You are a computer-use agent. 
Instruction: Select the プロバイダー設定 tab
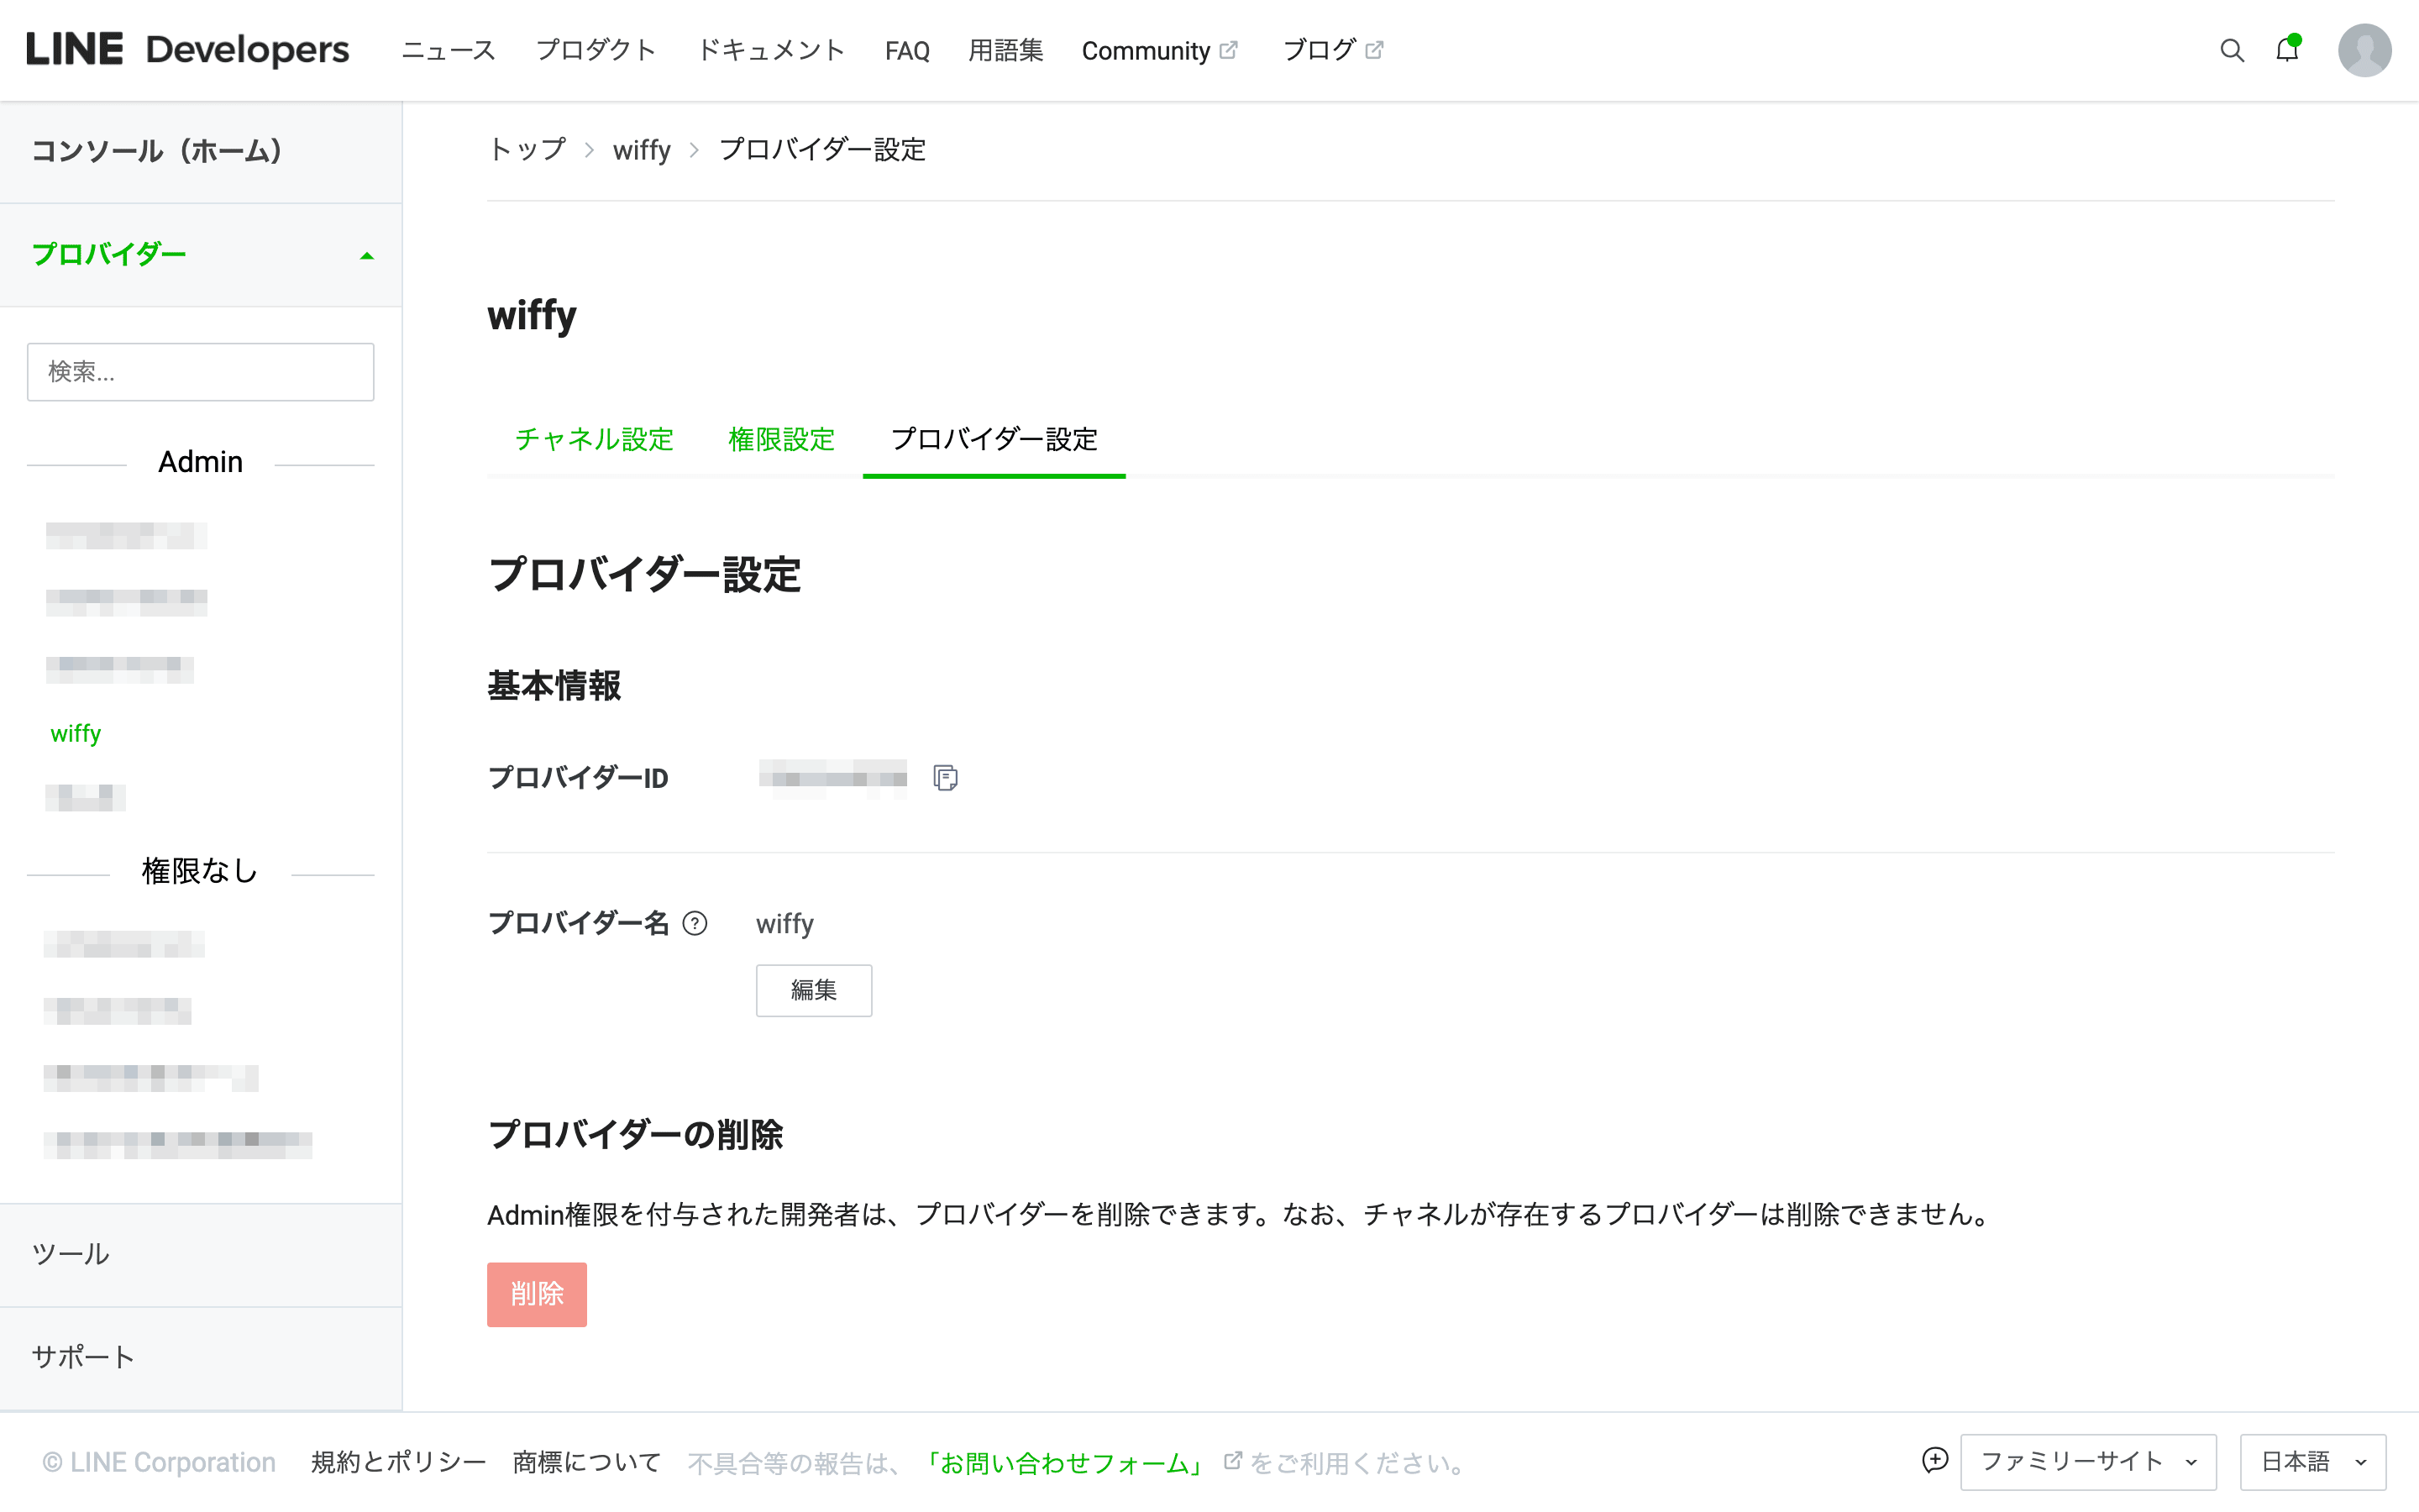(994, 439)
